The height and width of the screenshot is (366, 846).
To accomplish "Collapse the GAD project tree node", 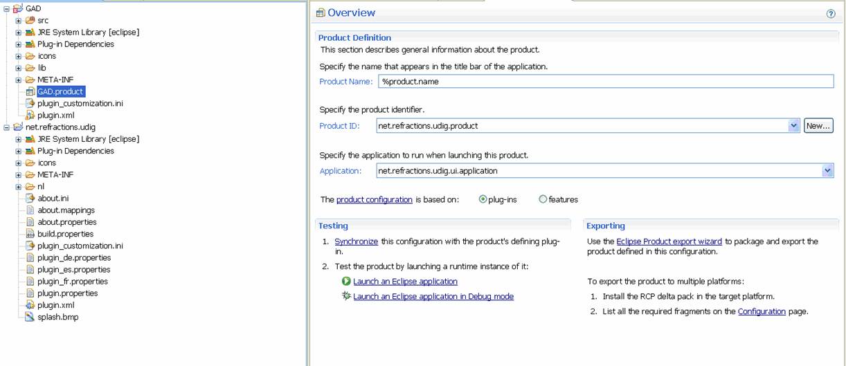I will coord(7,8).
